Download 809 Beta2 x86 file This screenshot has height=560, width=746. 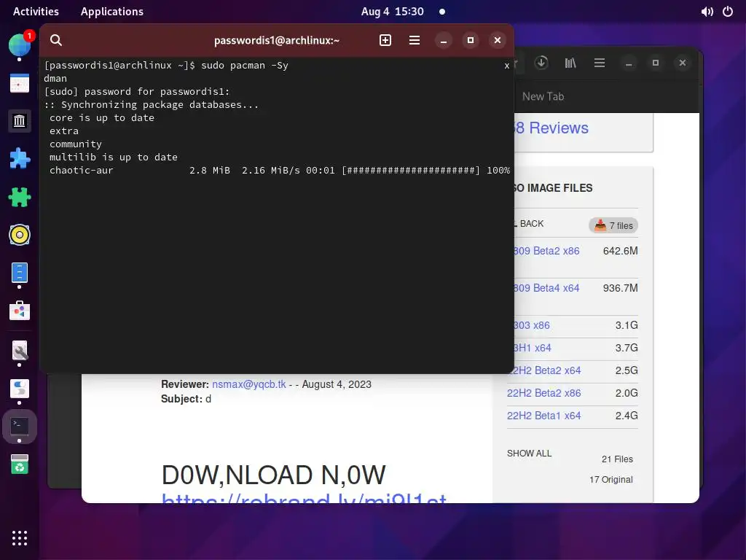pos(546,251)
